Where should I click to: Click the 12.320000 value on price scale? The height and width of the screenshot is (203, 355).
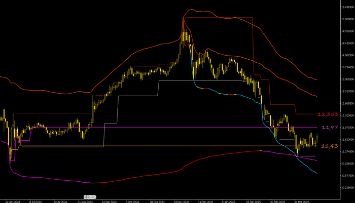[x=346, y=115]
